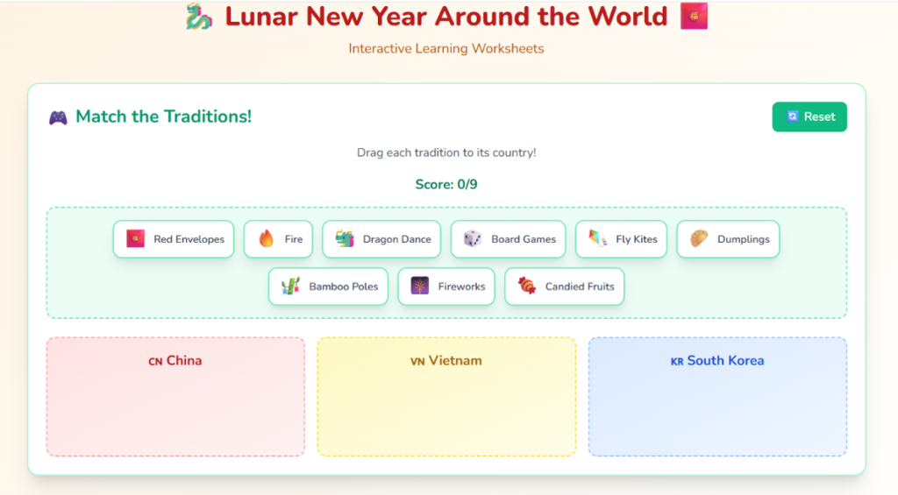Click the kite icon on Fly Kites card
Viewport: 898px width, 495px height.
pos(597,238)
